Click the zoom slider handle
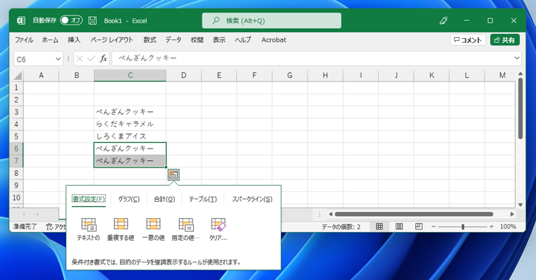This screenshot has height=280, width=536. point(463,227)
